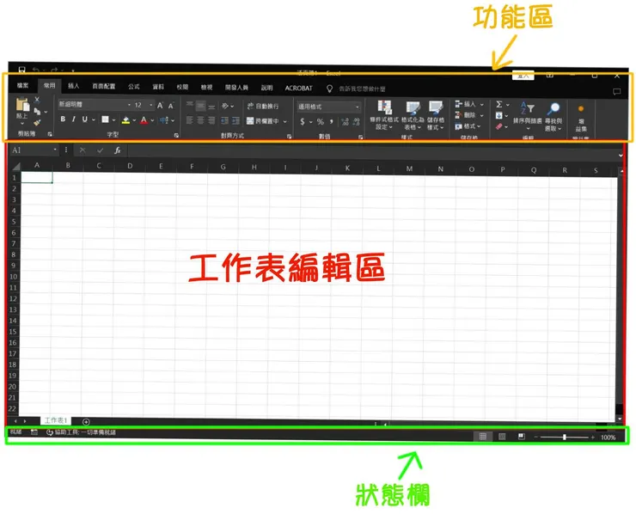
Task: Click the Increase Font Size icon
Action: (160, 106)
